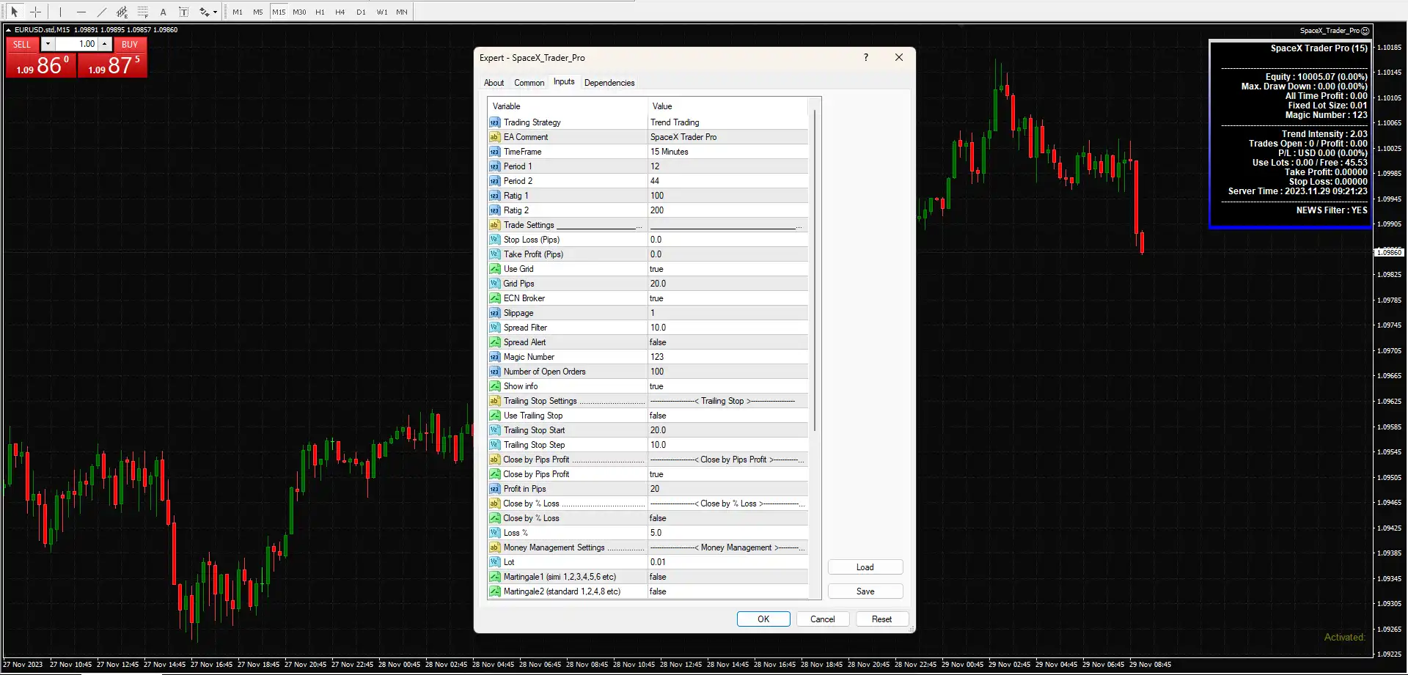Select the Use Grid 'true' value
The height and width of the screenshot is (675, 1408).
727,269
